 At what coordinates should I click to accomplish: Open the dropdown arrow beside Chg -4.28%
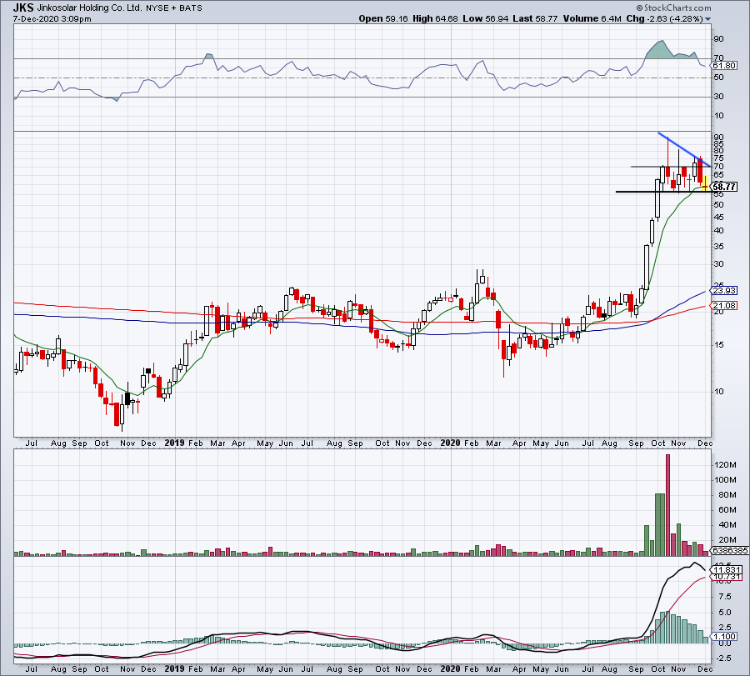coord(707,19)
